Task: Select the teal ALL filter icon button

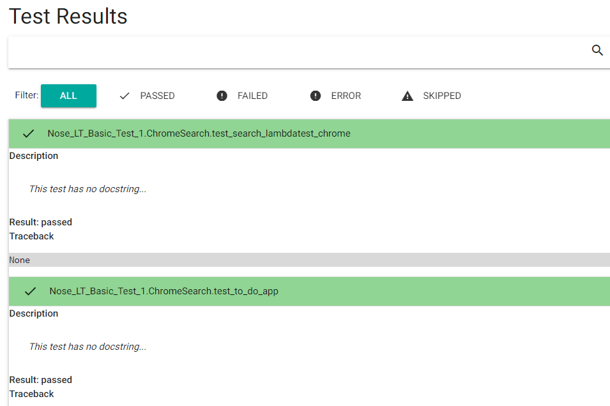Action: tap(68, 95)
